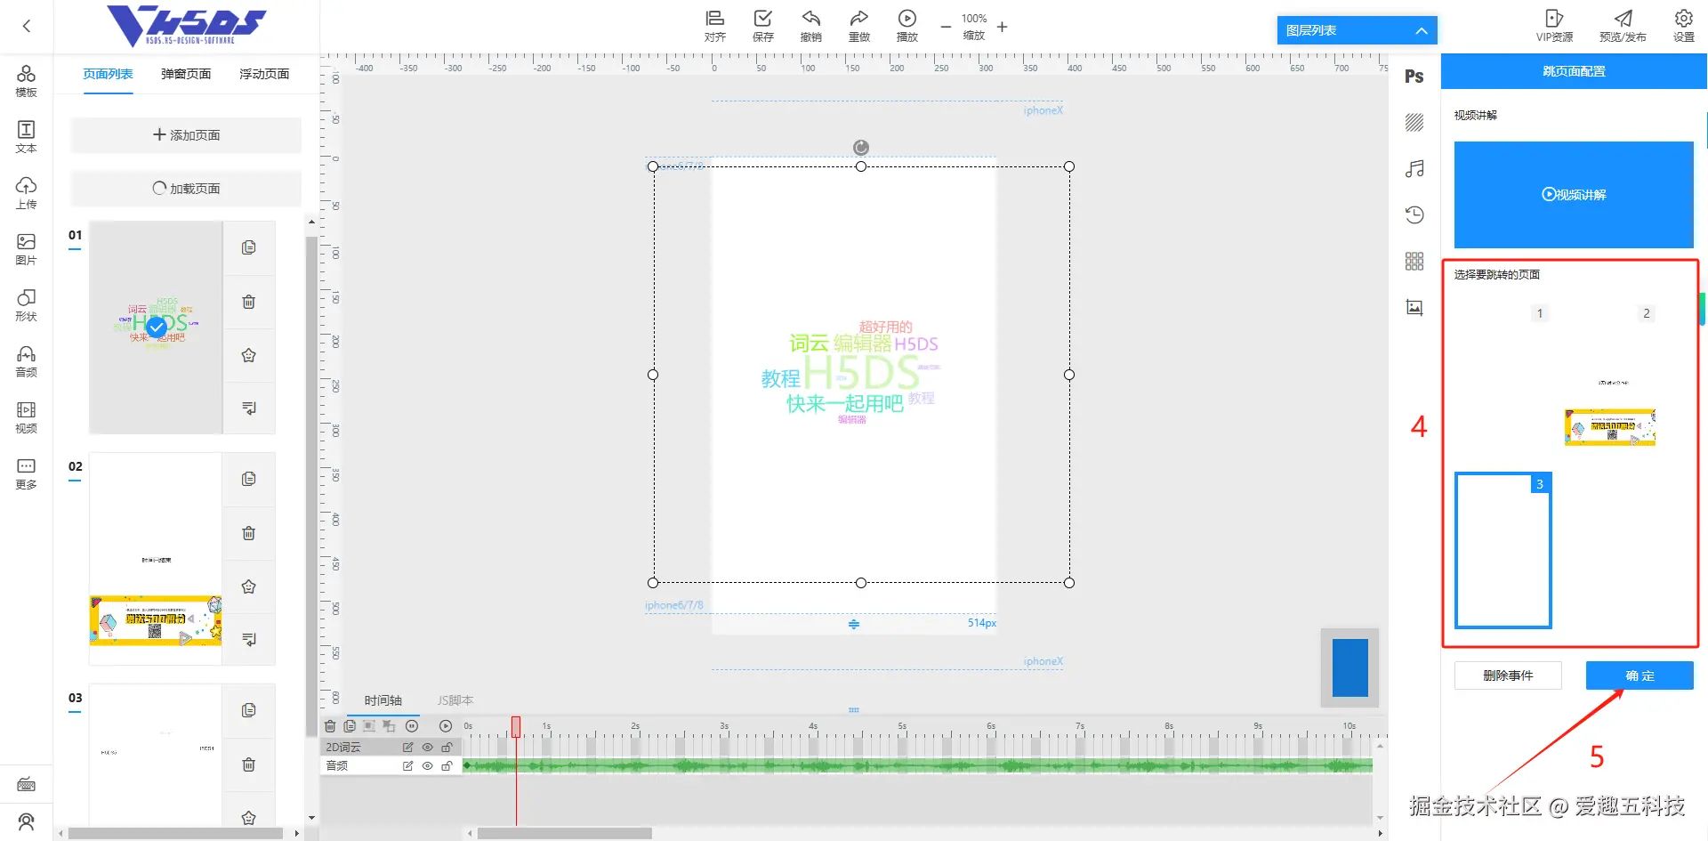1708x841 pixels.
Task: Select page 02 thumbnail in page list
Action: coord(156,559)
